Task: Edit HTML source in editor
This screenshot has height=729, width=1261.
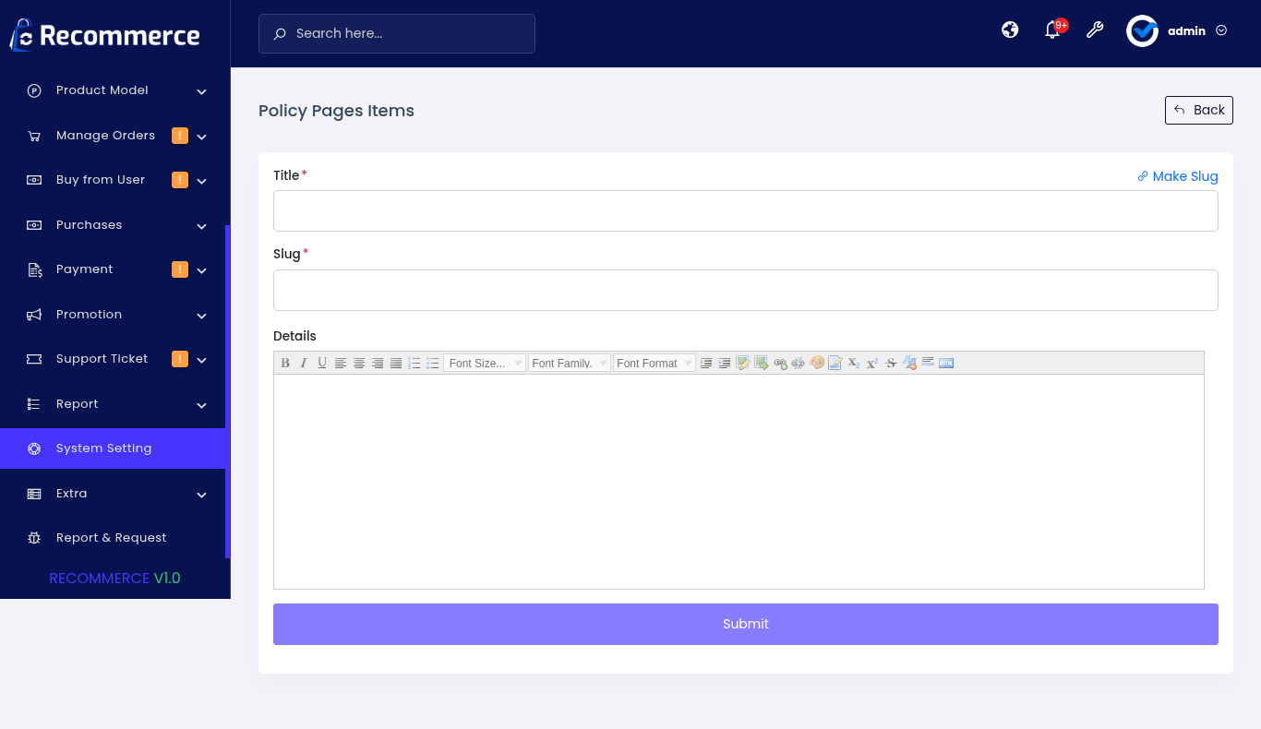Action: pos(945,363)
